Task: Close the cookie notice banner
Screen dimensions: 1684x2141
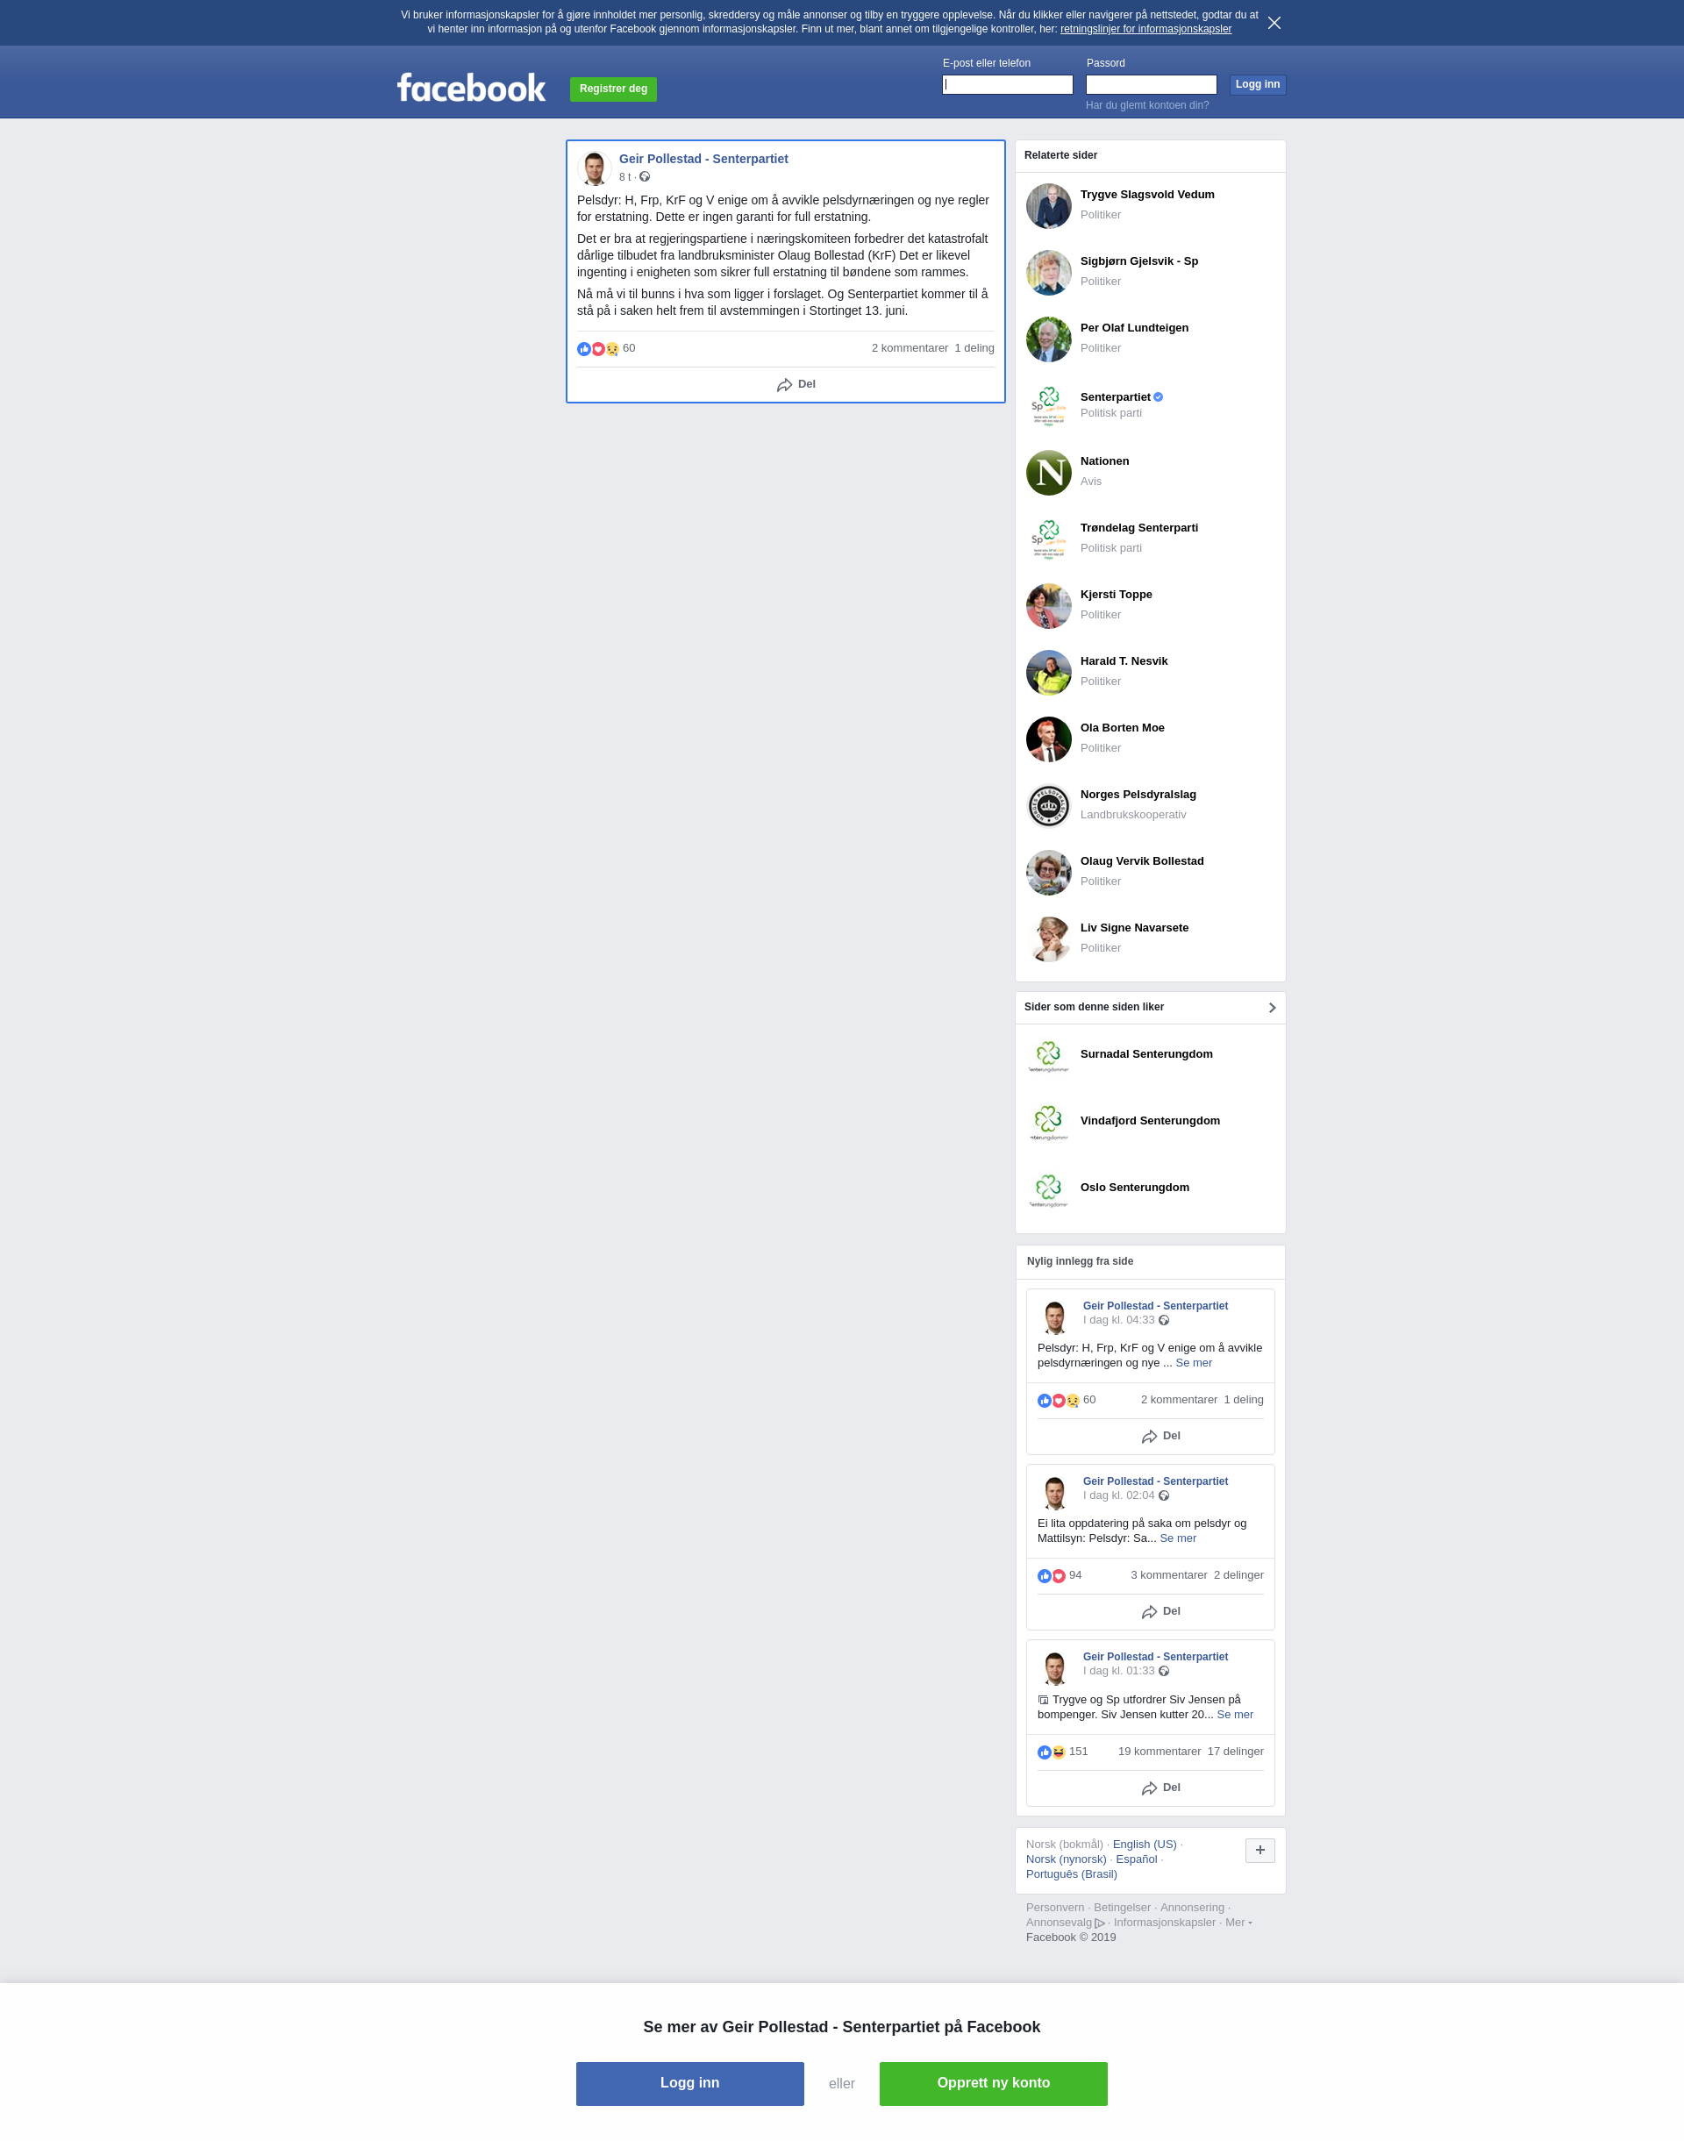Action: point(1274,23)
